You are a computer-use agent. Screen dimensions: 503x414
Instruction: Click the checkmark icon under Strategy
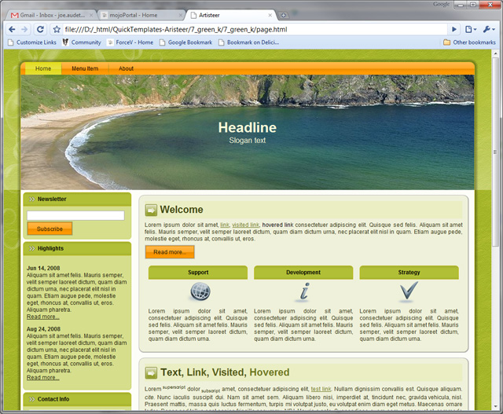[x=407, y=291]
